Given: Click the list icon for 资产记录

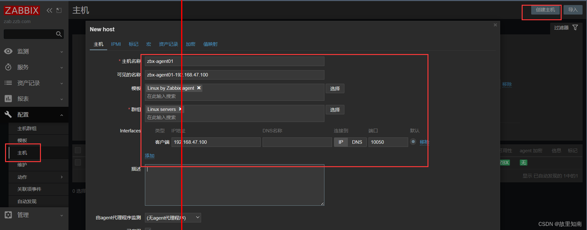Looking at the screenshot, I should coord(8,83).
